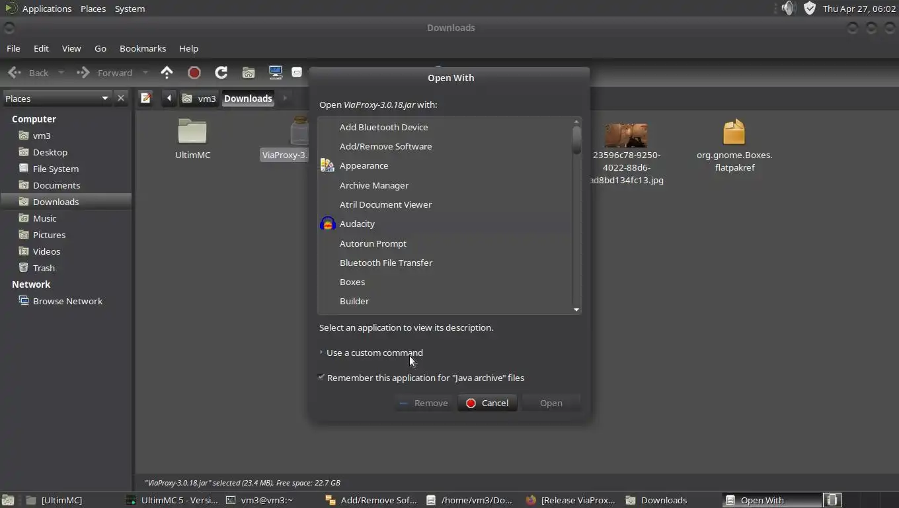Toggle Remember this application checkbox

coord(321,378)
